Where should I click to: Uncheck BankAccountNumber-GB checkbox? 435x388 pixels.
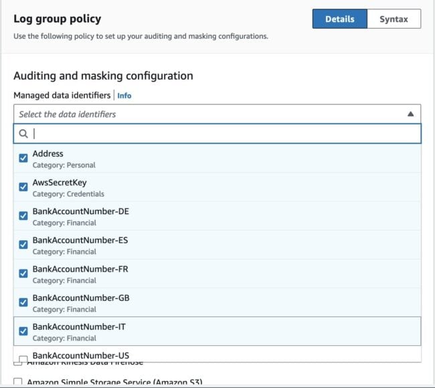pyautogui.click(x=23, y=302)
